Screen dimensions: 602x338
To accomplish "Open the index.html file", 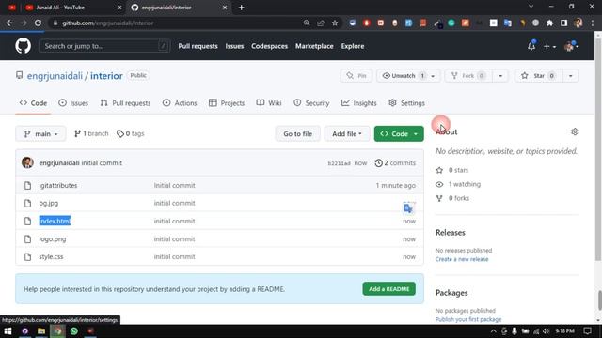I will click(55, 222).
